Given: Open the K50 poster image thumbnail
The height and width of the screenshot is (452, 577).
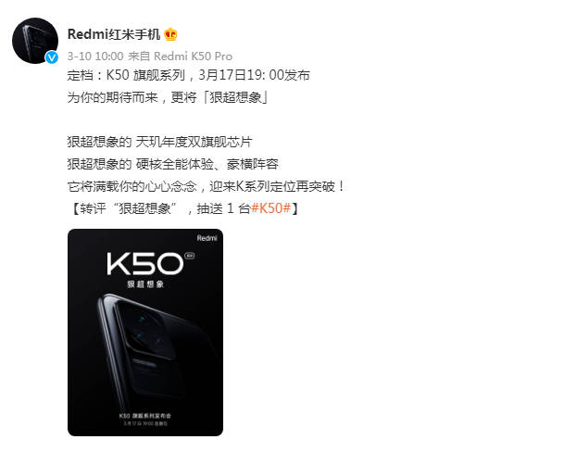Looking at the screenshot, I should 145,333.
